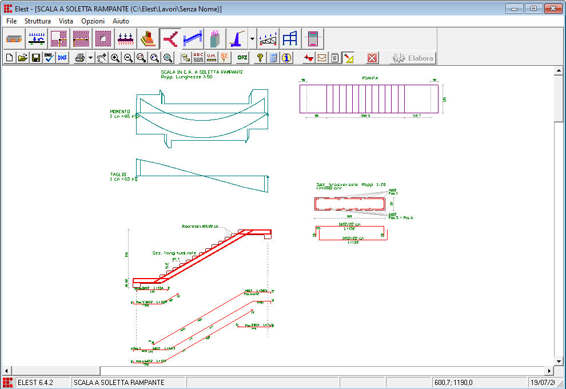Open the Opzioni menu
566x389 pixels.
pos(93,21)
